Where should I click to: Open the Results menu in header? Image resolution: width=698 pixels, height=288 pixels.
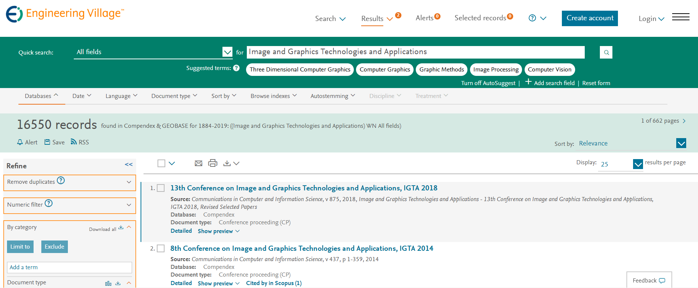[377, 19]
